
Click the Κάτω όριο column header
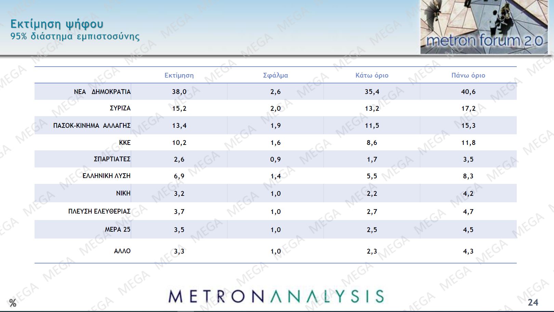coord(372,75)
